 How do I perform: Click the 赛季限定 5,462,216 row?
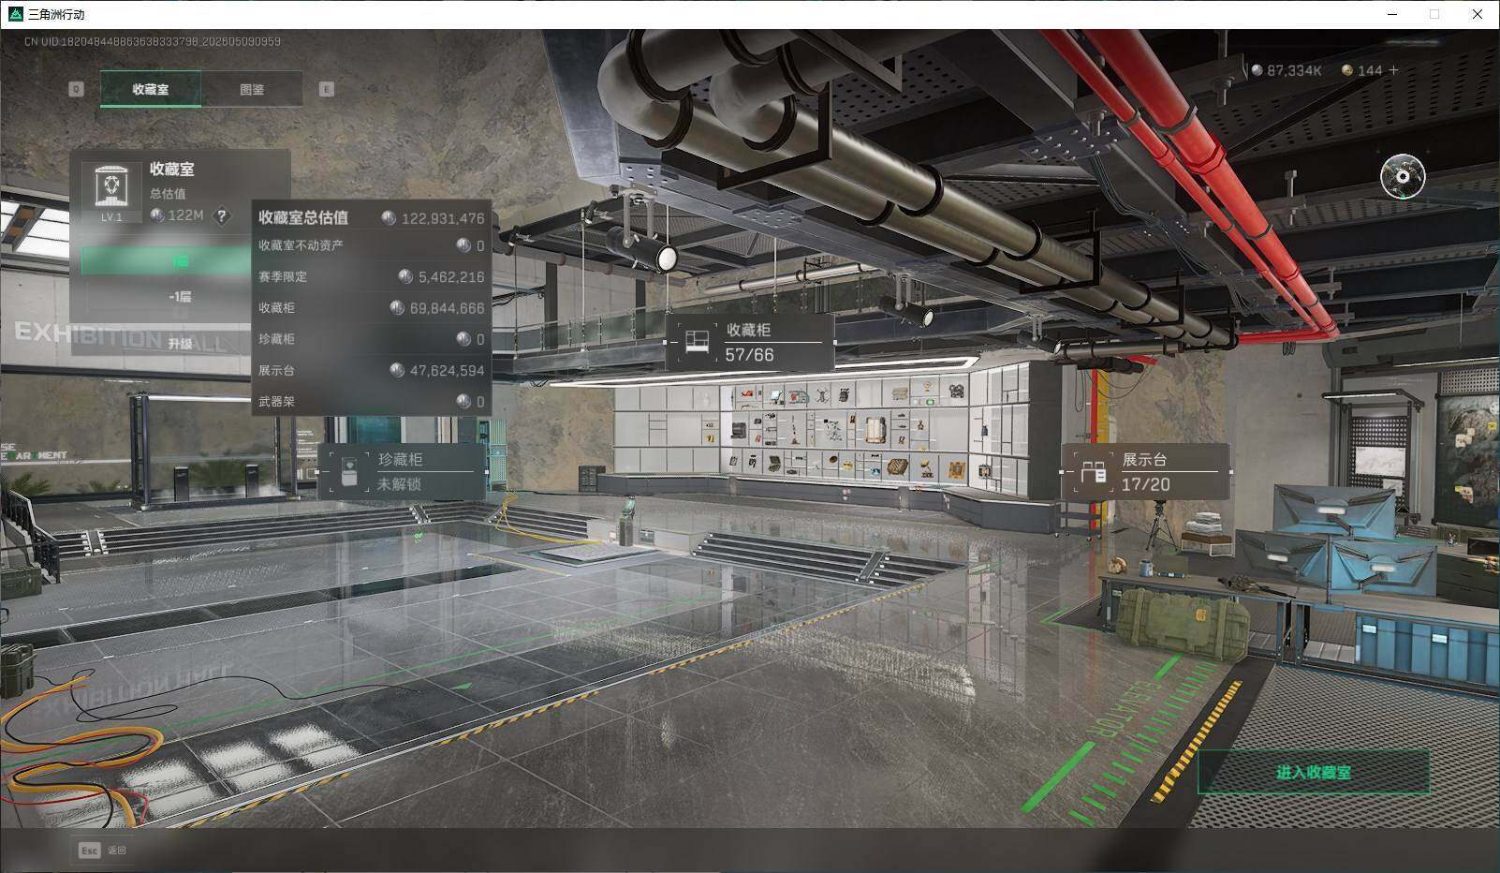coord(372,276)
